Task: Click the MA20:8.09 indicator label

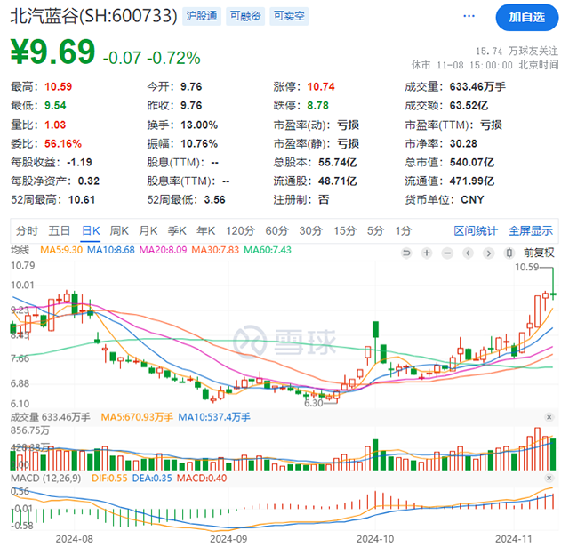Action: pos(163,250)
